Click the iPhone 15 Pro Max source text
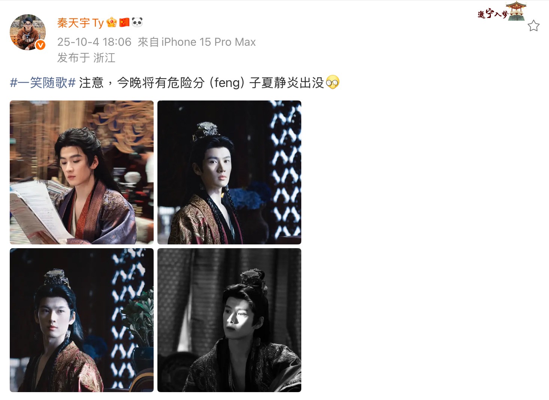The height and width of the screenshot is (400, 549). pos(208,42)
